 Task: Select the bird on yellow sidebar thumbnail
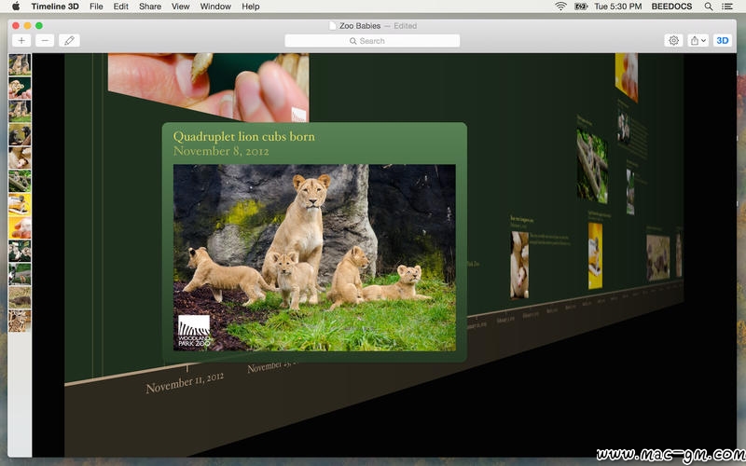[20, 204]
